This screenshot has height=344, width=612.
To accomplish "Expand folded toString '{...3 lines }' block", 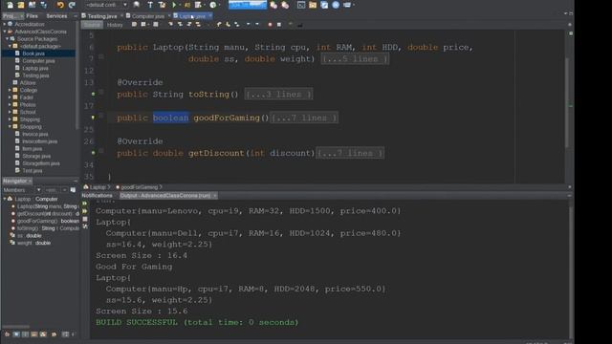I will click(x=278, y=95).
